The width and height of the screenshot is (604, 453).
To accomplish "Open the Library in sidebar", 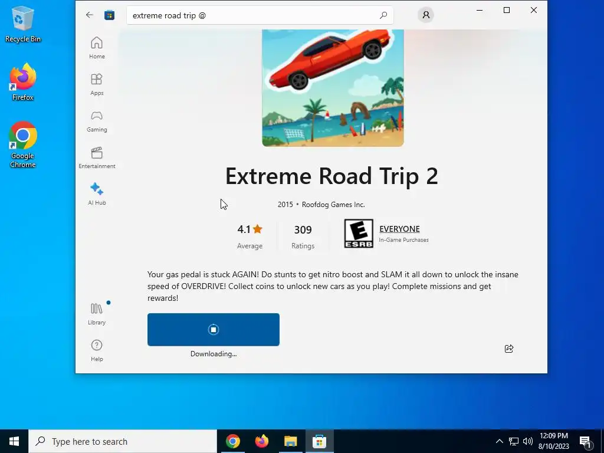I will 97,314.
